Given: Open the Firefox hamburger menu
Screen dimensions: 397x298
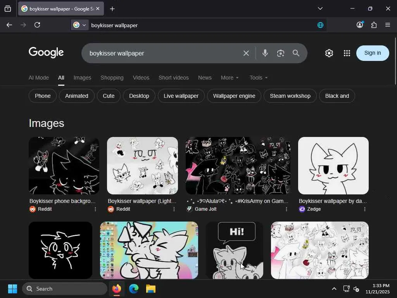Looking at the screenshot, I should coord(388,24).
